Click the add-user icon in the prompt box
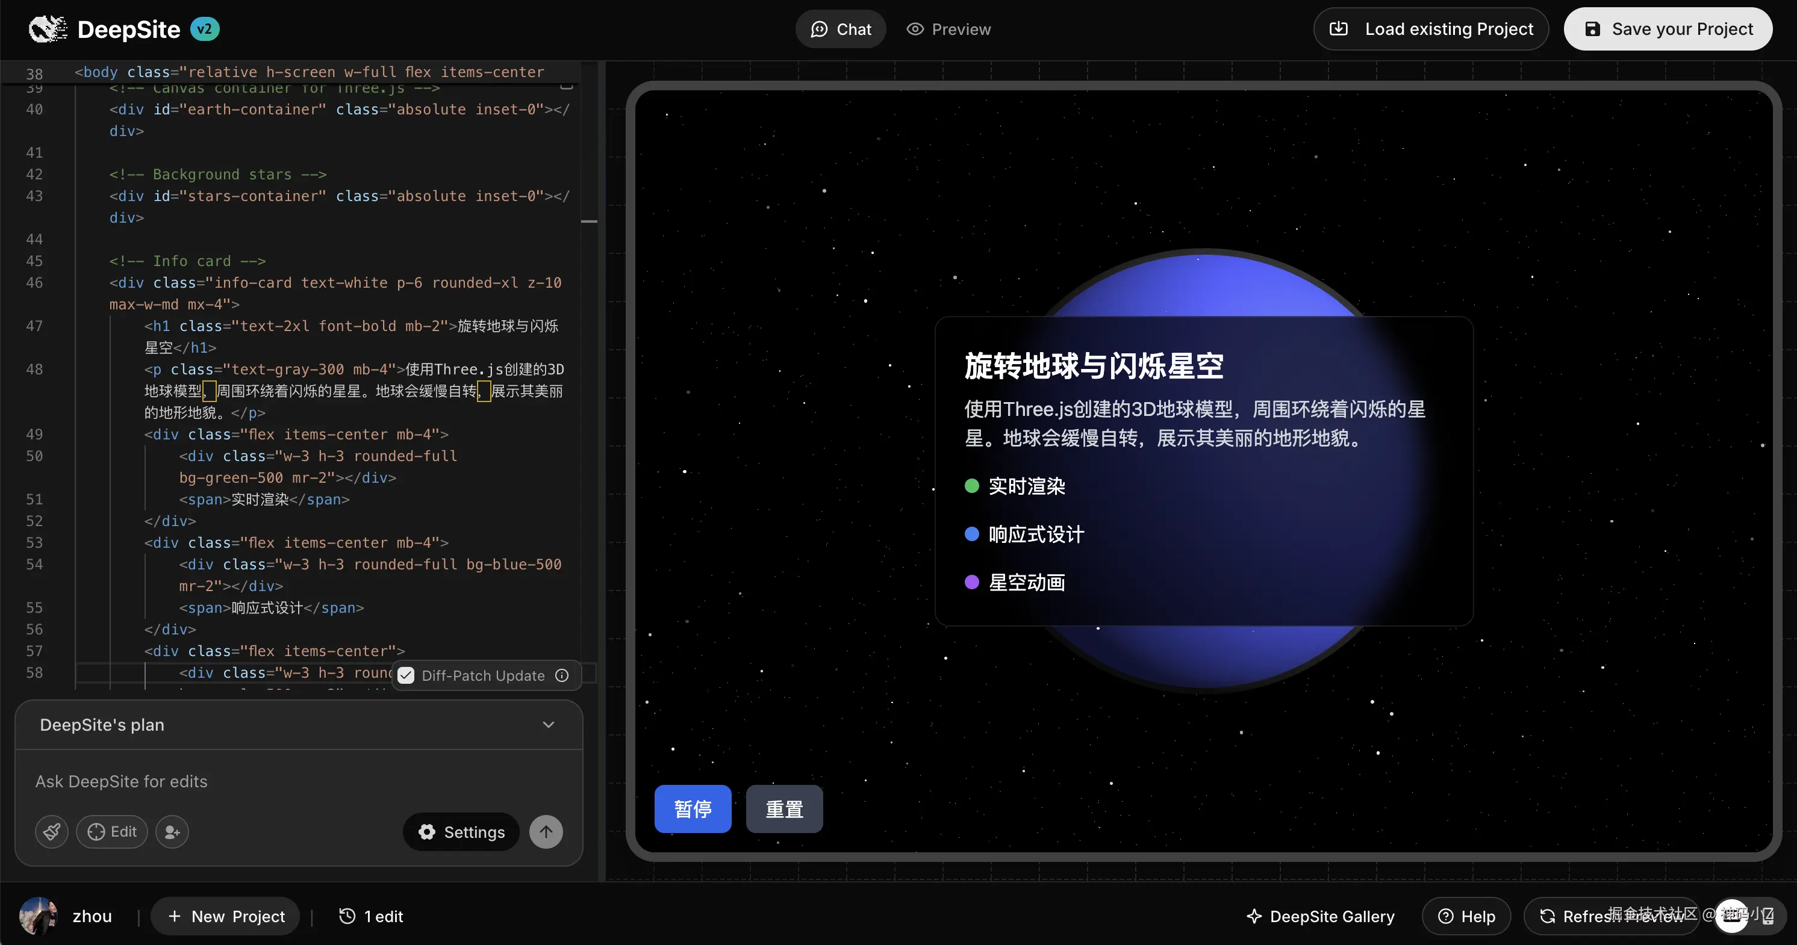The width and height of the screenshot is (1797, 945). (x=172, y=831)
